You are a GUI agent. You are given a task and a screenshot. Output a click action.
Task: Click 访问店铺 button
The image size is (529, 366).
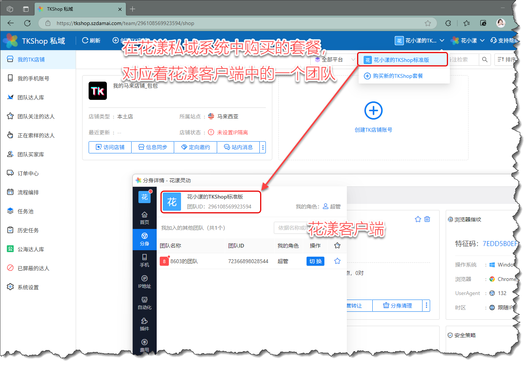pyautogui.click(x=110, y=147)
